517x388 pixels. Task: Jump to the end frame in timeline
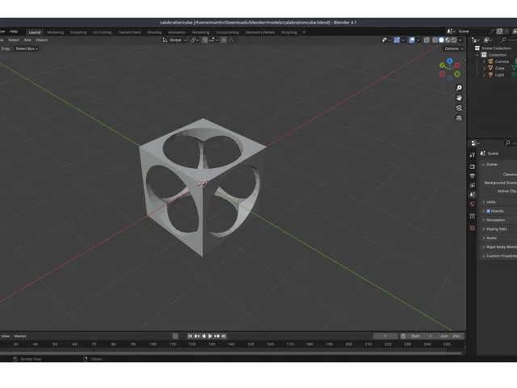coord(224,336)
